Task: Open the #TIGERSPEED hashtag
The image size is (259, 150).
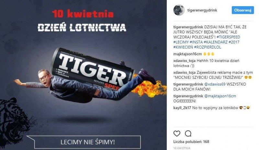Action: pos(228,37)
